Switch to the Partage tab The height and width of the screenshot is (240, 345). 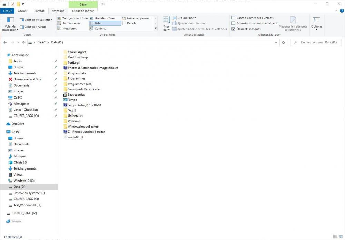39,11
